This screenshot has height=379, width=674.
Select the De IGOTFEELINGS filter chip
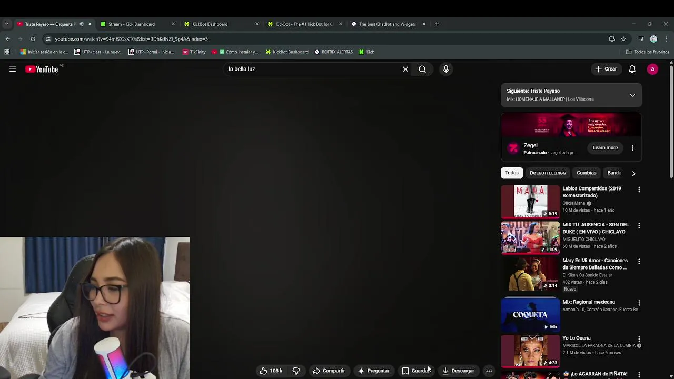tap(548, 173)
